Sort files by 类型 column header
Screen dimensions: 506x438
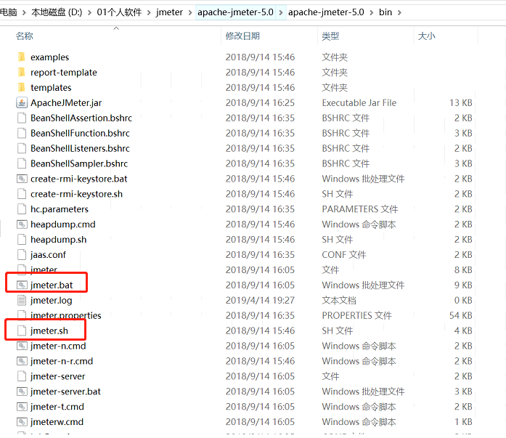click(330, 36)
